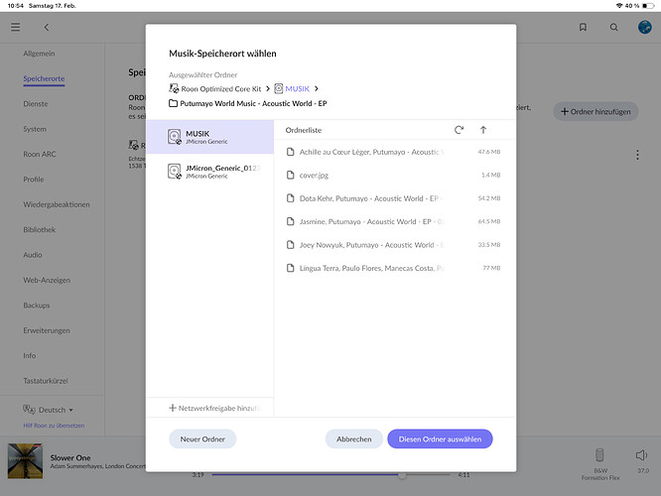Click the file icon beside Jasmine
Screen dimensions: 661x496
pos(290,221)
